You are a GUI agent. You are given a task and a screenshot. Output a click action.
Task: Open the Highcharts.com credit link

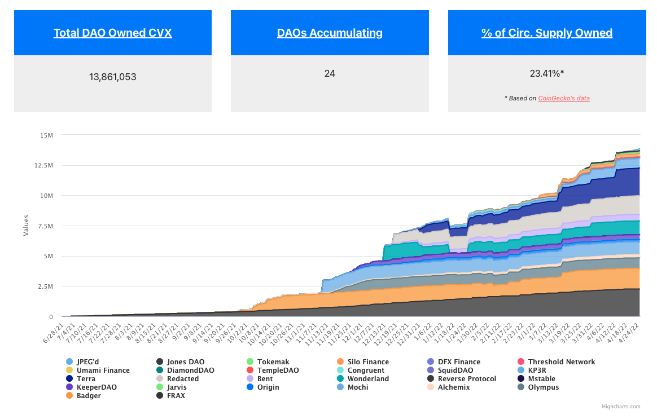[620, 406]
